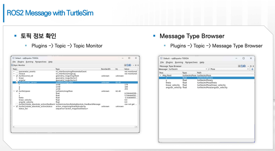Click rqt app icon in Message Type Browser title bar
275x151 pixels.
(161, 58)
